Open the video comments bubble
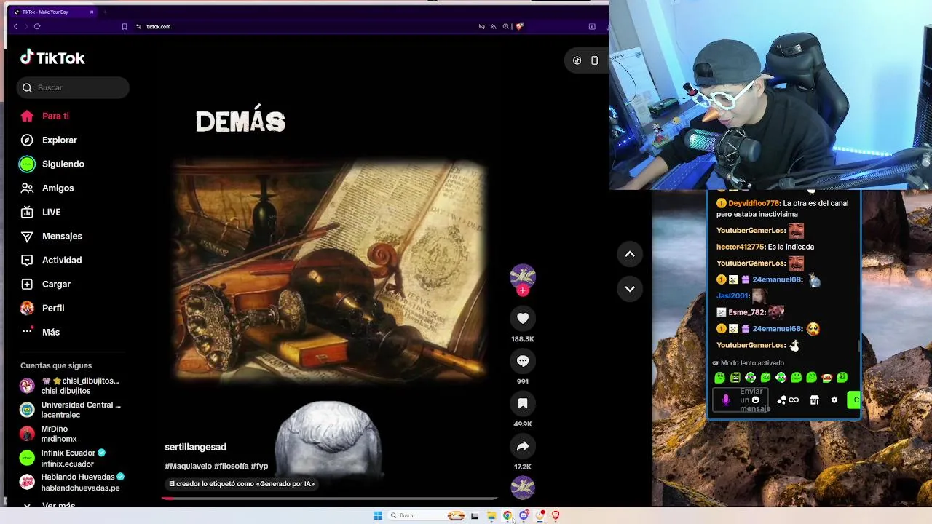Image resolution: width=932 pixels, height=524 pixels. pos(523,361)
